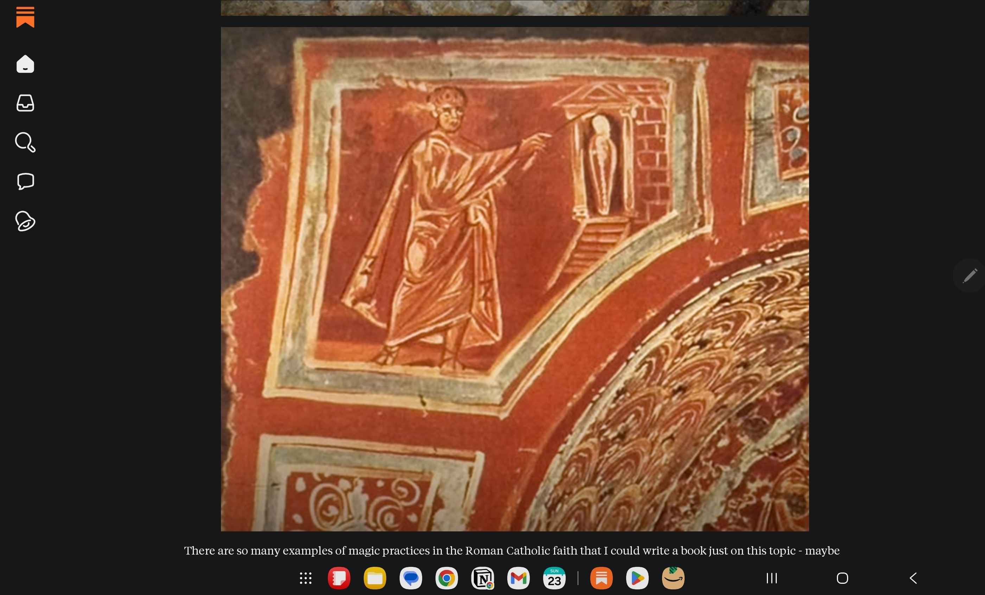
Task: Tap the floating pencil compose button
Action: tap(970, 276)
